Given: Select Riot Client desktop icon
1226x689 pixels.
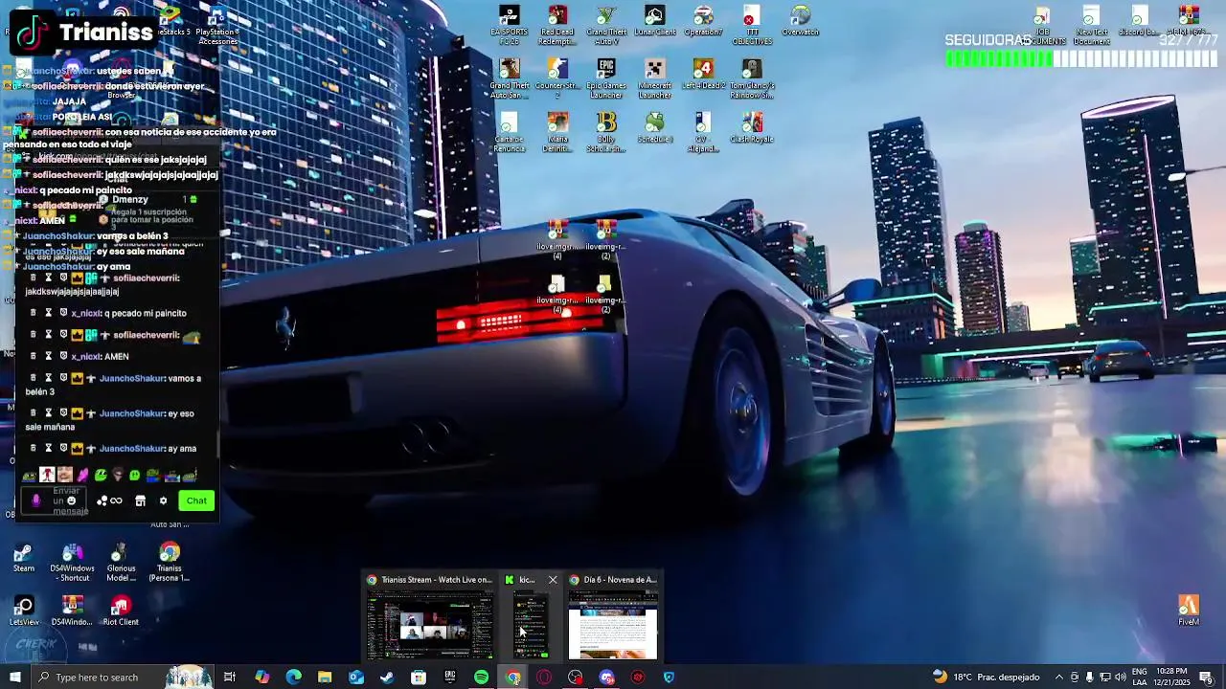Looking at the screenshot, I should (121, 611).
